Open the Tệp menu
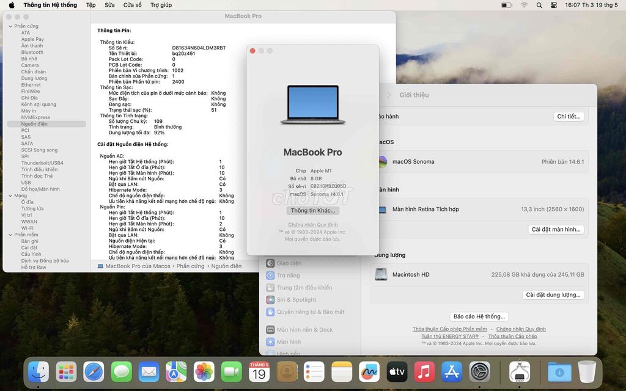 coord(91,5)
